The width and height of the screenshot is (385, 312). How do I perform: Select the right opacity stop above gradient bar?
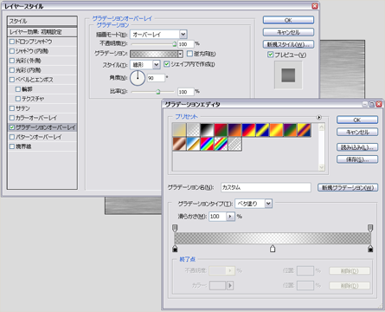(370, 228)
